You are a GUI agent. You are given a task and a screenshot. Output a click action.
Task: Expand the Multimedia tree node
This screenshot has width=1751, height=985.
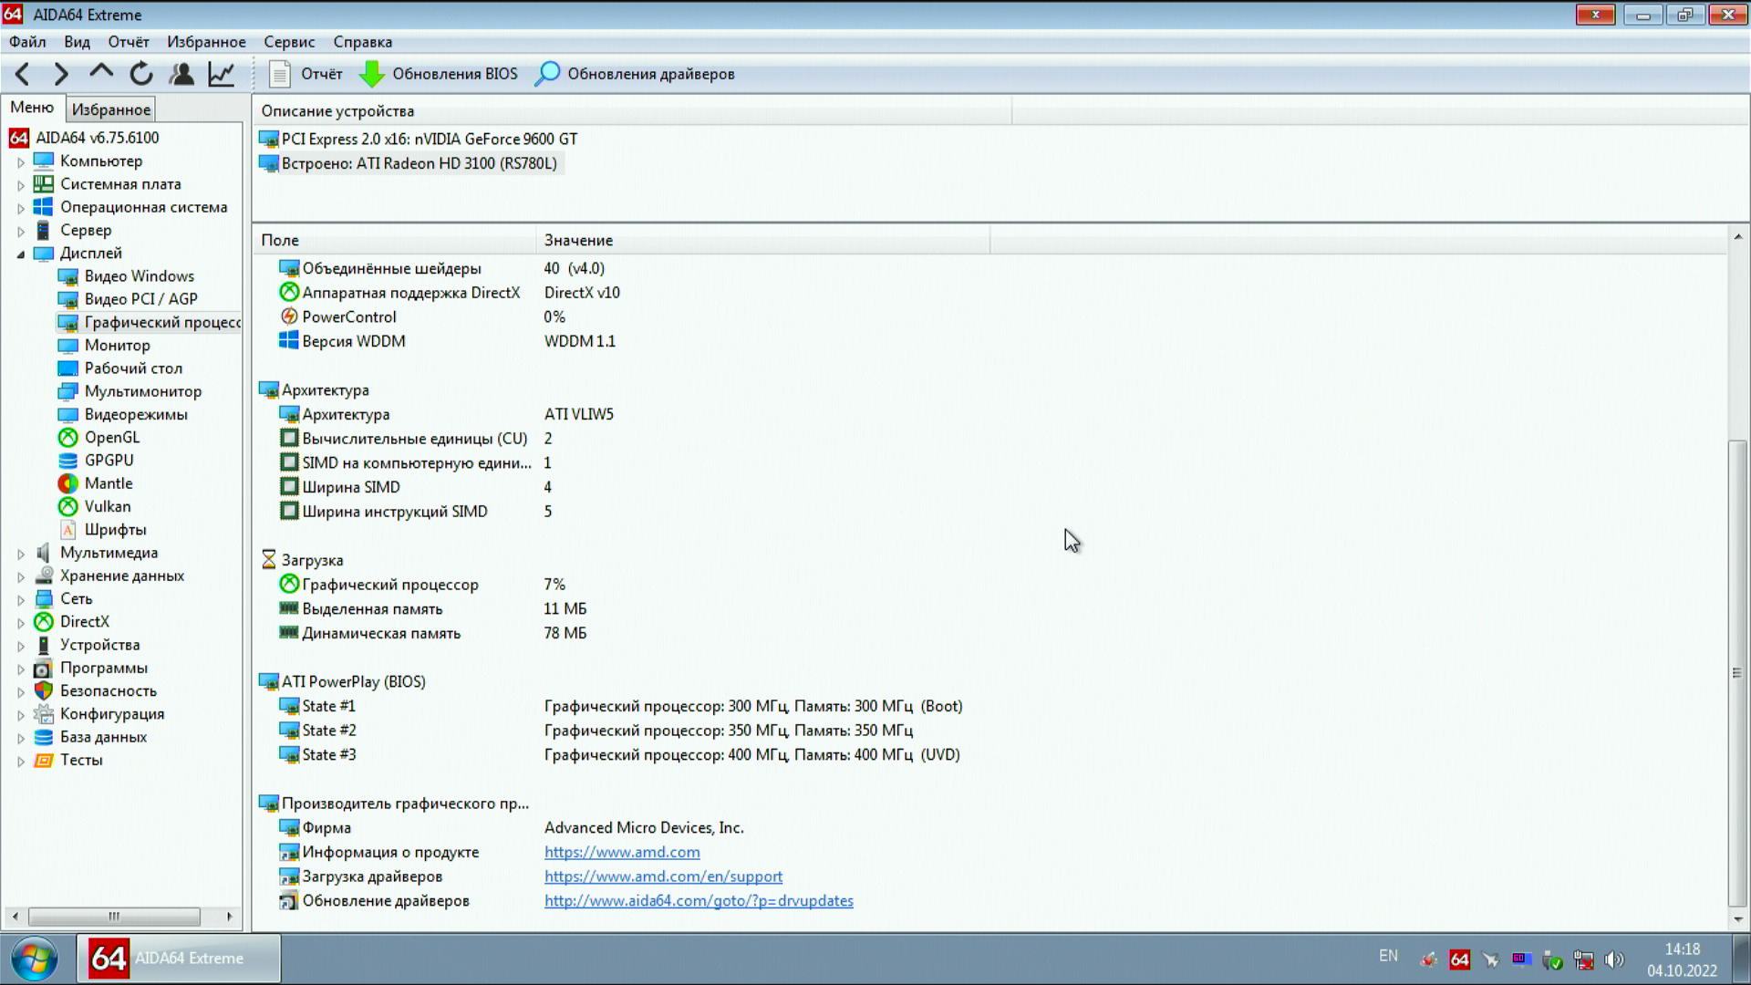click(21, 554)
